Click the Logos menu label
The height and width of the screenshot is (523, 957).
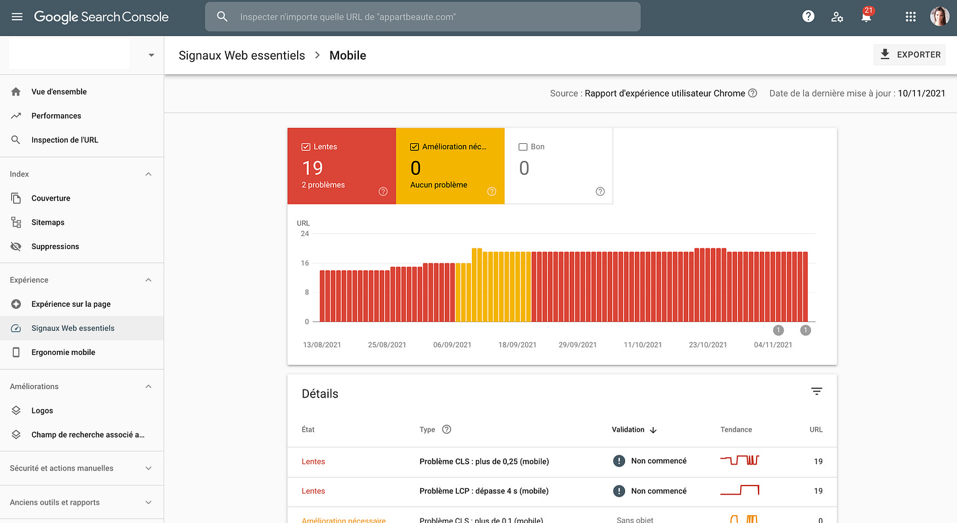click(x=42, y=411)
